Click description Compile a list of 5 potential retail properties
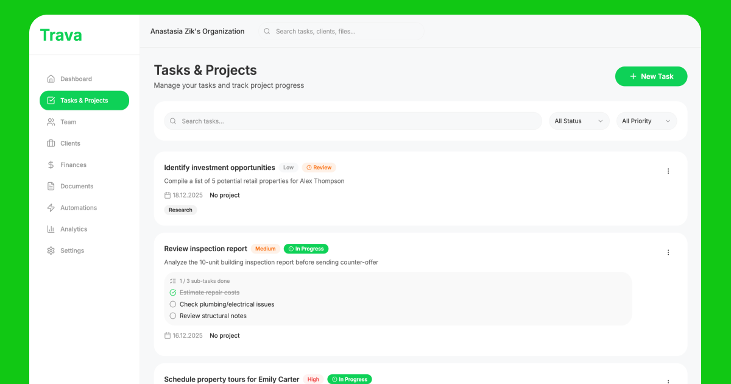This screenshot has width=731, height=384. (254, 181)
